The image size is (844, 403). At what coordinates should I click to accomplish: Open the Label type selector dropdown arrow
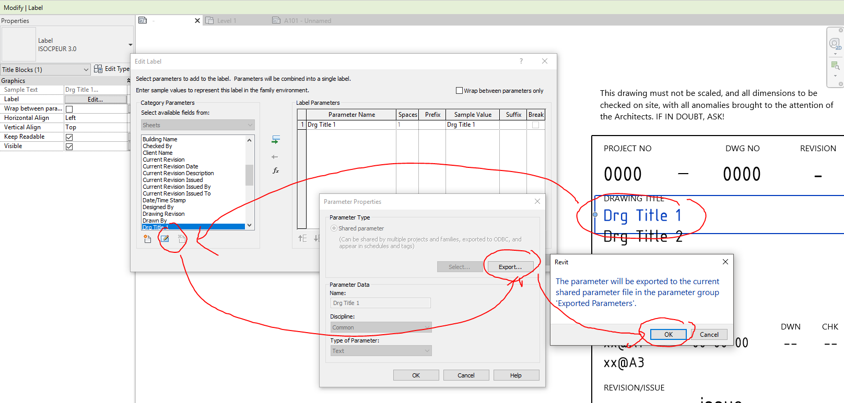tap(130, 45)
